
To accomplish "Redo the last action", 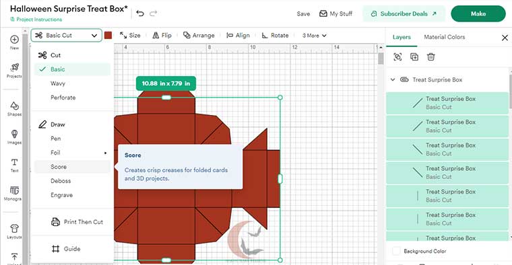I will point(153,13).
